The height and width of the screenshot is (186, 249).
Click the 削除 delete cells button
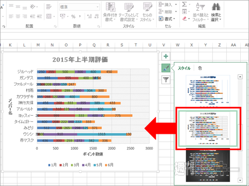[165, 12]
